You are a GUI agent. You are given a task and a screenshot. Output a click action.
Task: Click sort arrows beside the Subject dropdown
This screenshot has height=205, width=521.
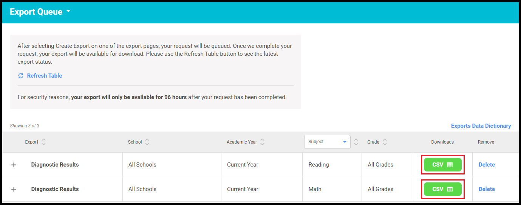point(356,142)
